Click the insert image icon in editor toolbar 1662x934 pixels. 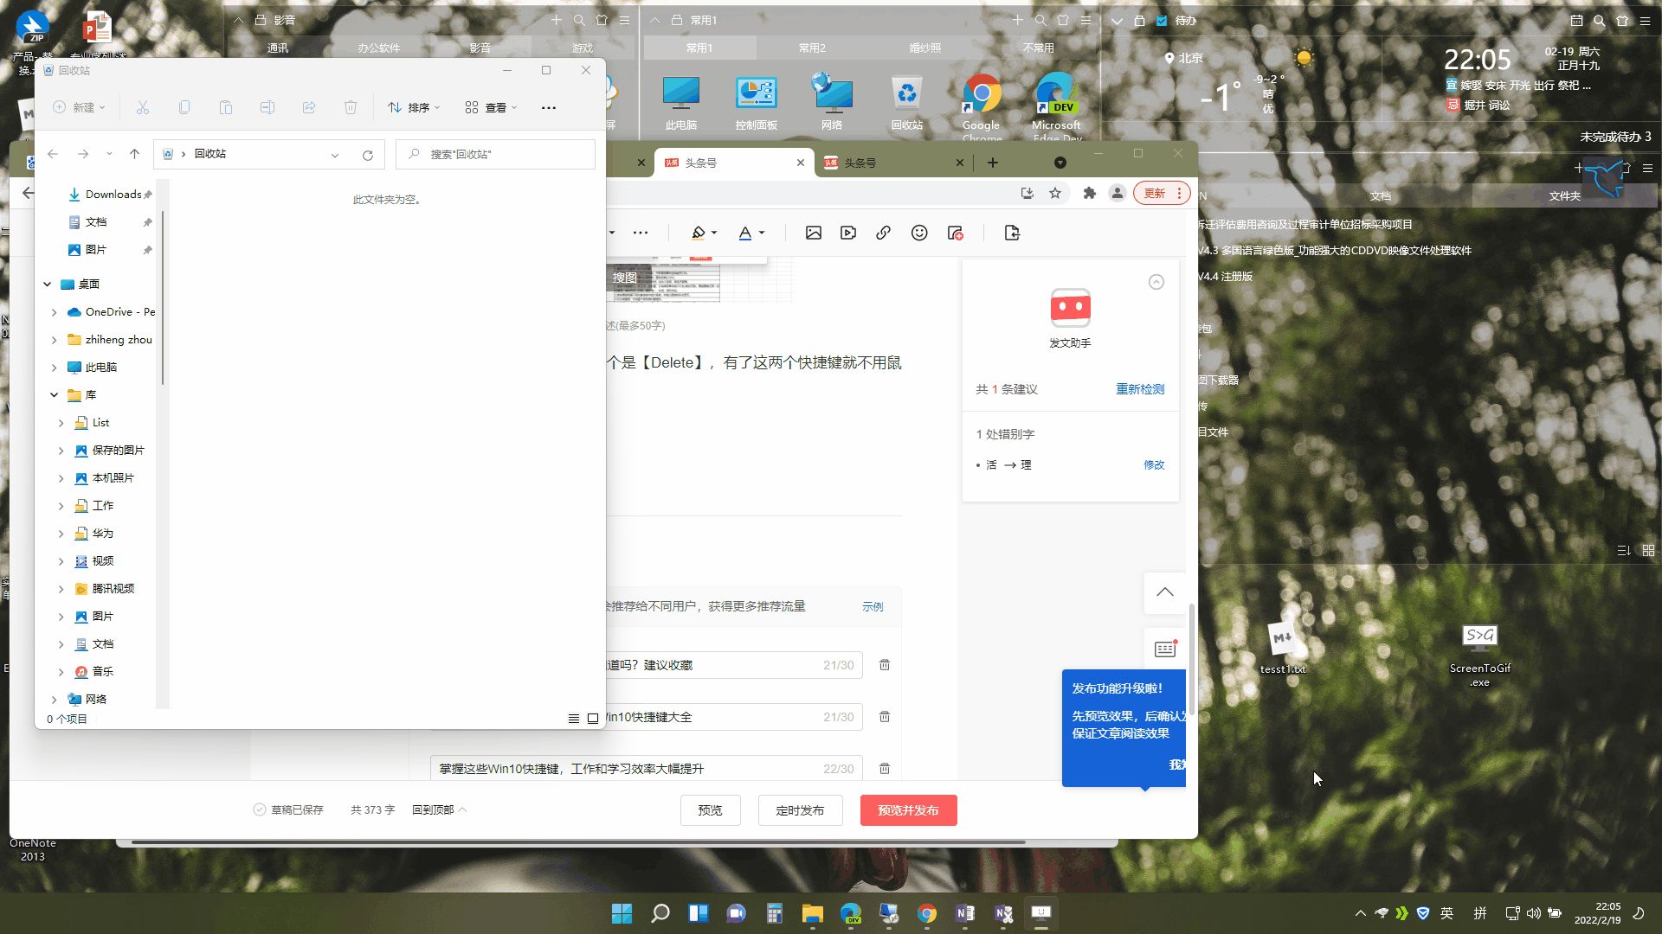coord(813,233)
